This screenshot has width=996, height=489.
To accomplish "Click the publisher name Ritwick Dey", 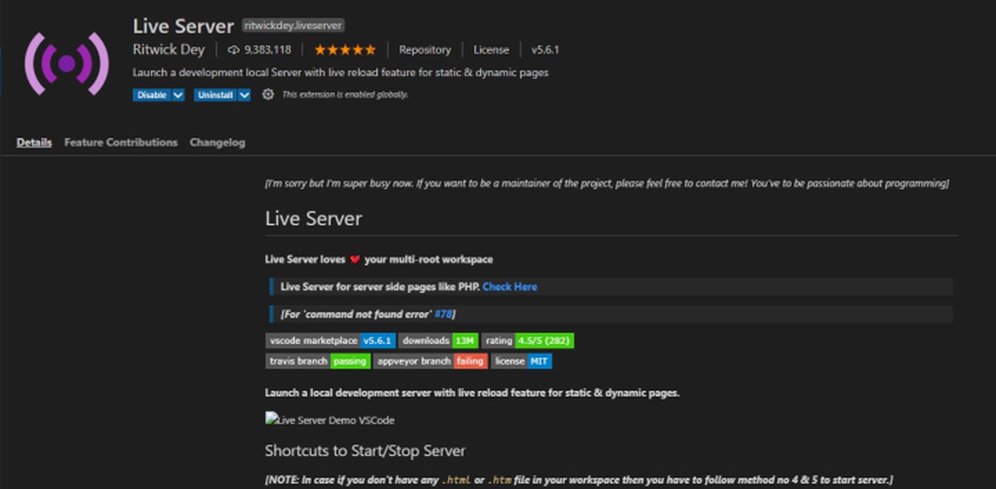I will click(169, 50).
